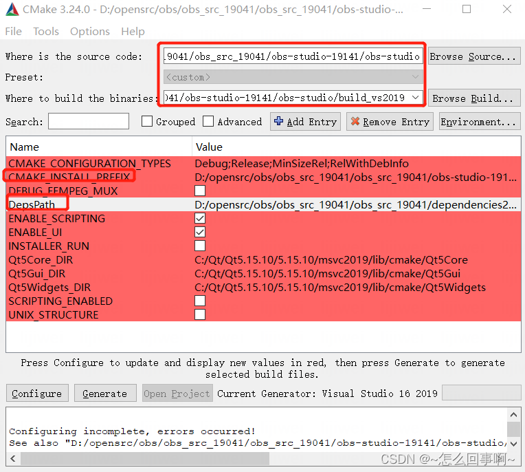Maximize the CMake window
This screenshot has height=472, width=525.
coord(467,10)
